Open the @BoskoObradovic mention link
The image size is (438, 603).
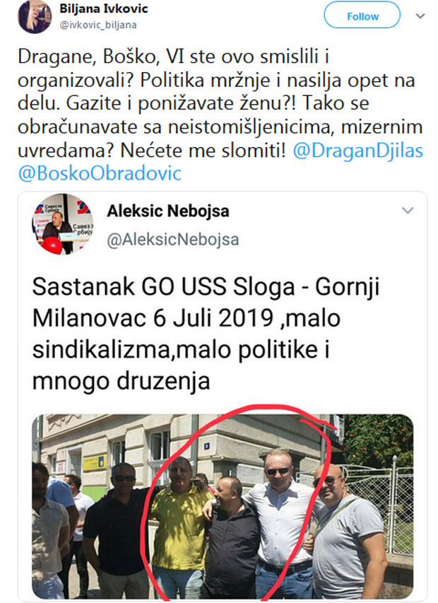[100, 173]
